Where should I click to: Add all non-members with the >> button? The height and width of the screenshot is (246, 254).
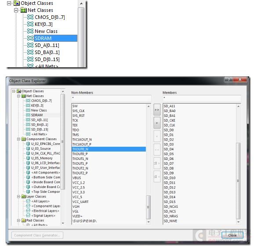coord(157,110)
